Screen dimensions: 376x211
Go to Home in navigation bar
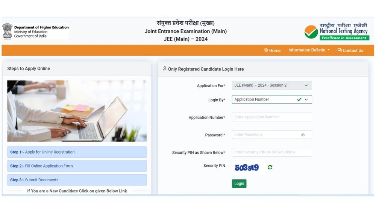(x=272, y=50)
